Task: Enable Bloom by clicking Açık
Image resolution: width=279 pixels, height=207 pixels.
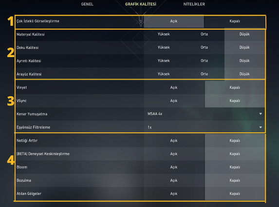Action: [174, 167]
